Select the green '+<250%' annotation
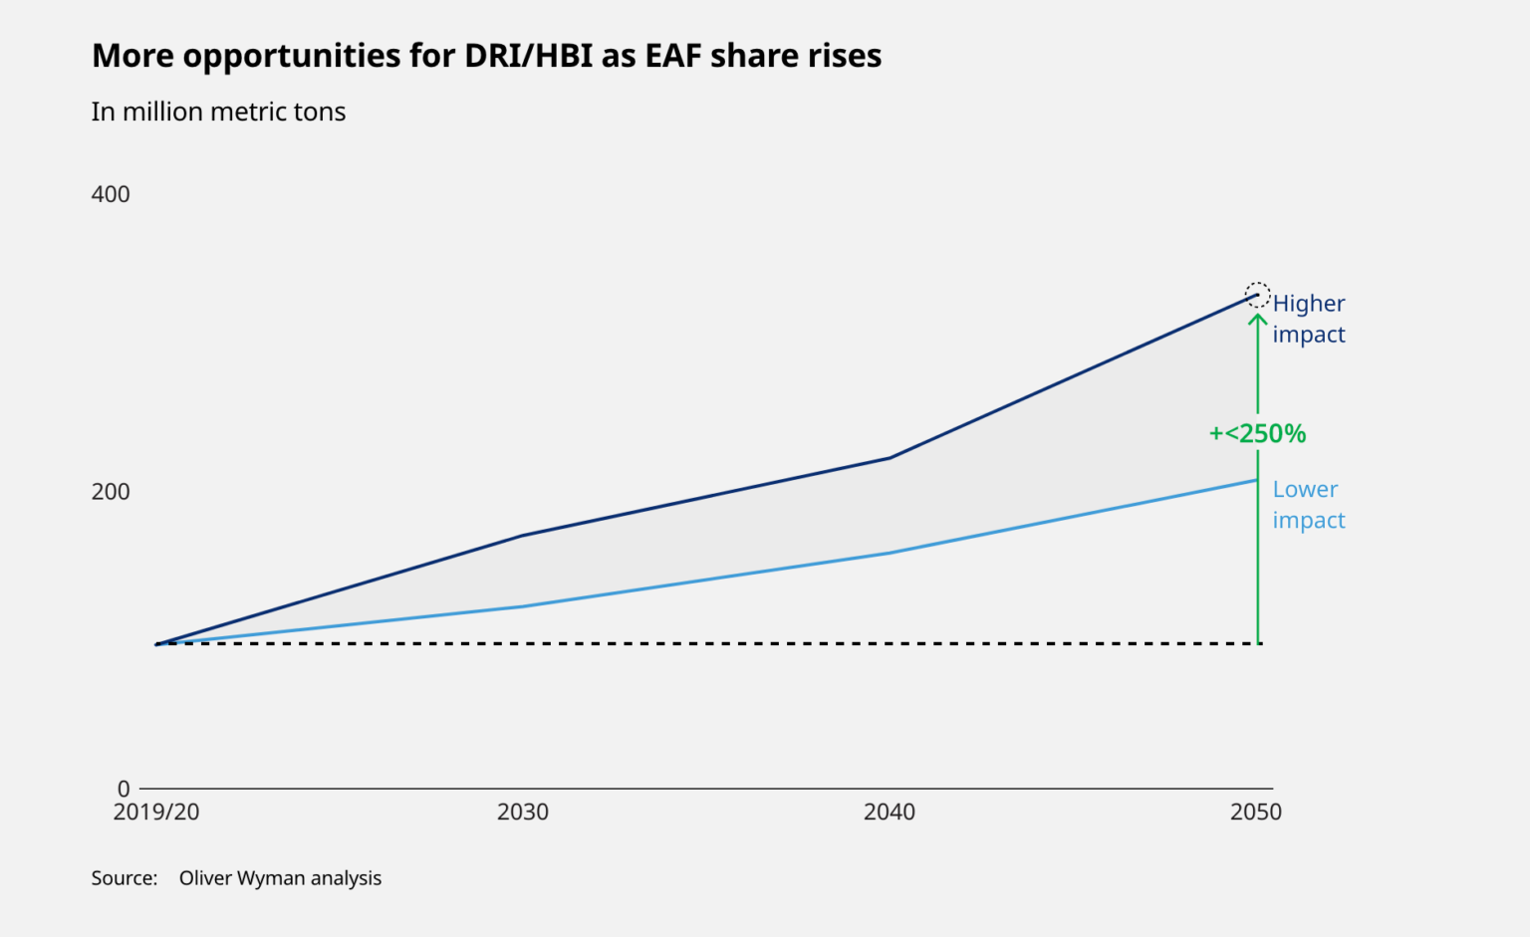Viewport: 1530px width, 937px height. 1257,433
